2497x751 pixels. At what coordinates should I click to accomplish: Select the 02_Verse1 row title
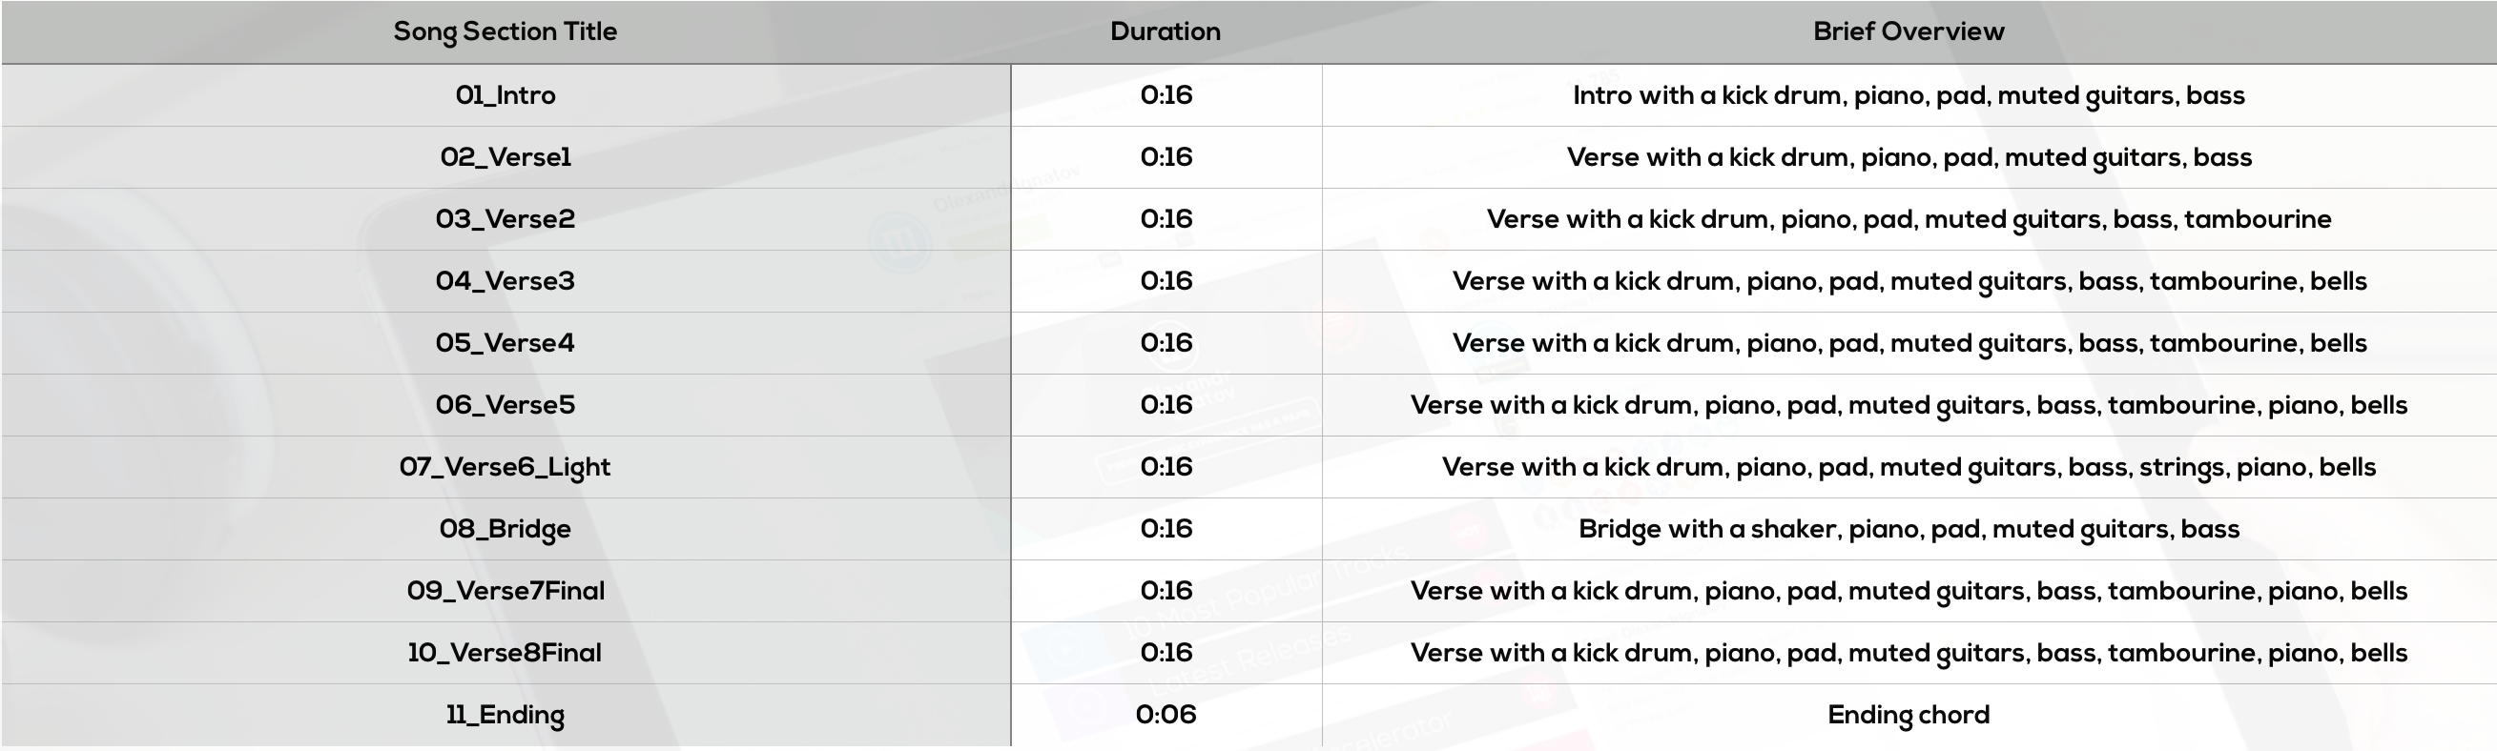[505, 157]
